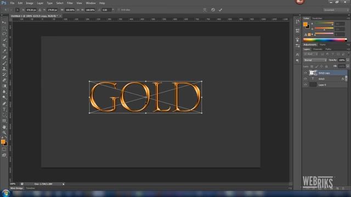Select the Eraser tool

4,80
